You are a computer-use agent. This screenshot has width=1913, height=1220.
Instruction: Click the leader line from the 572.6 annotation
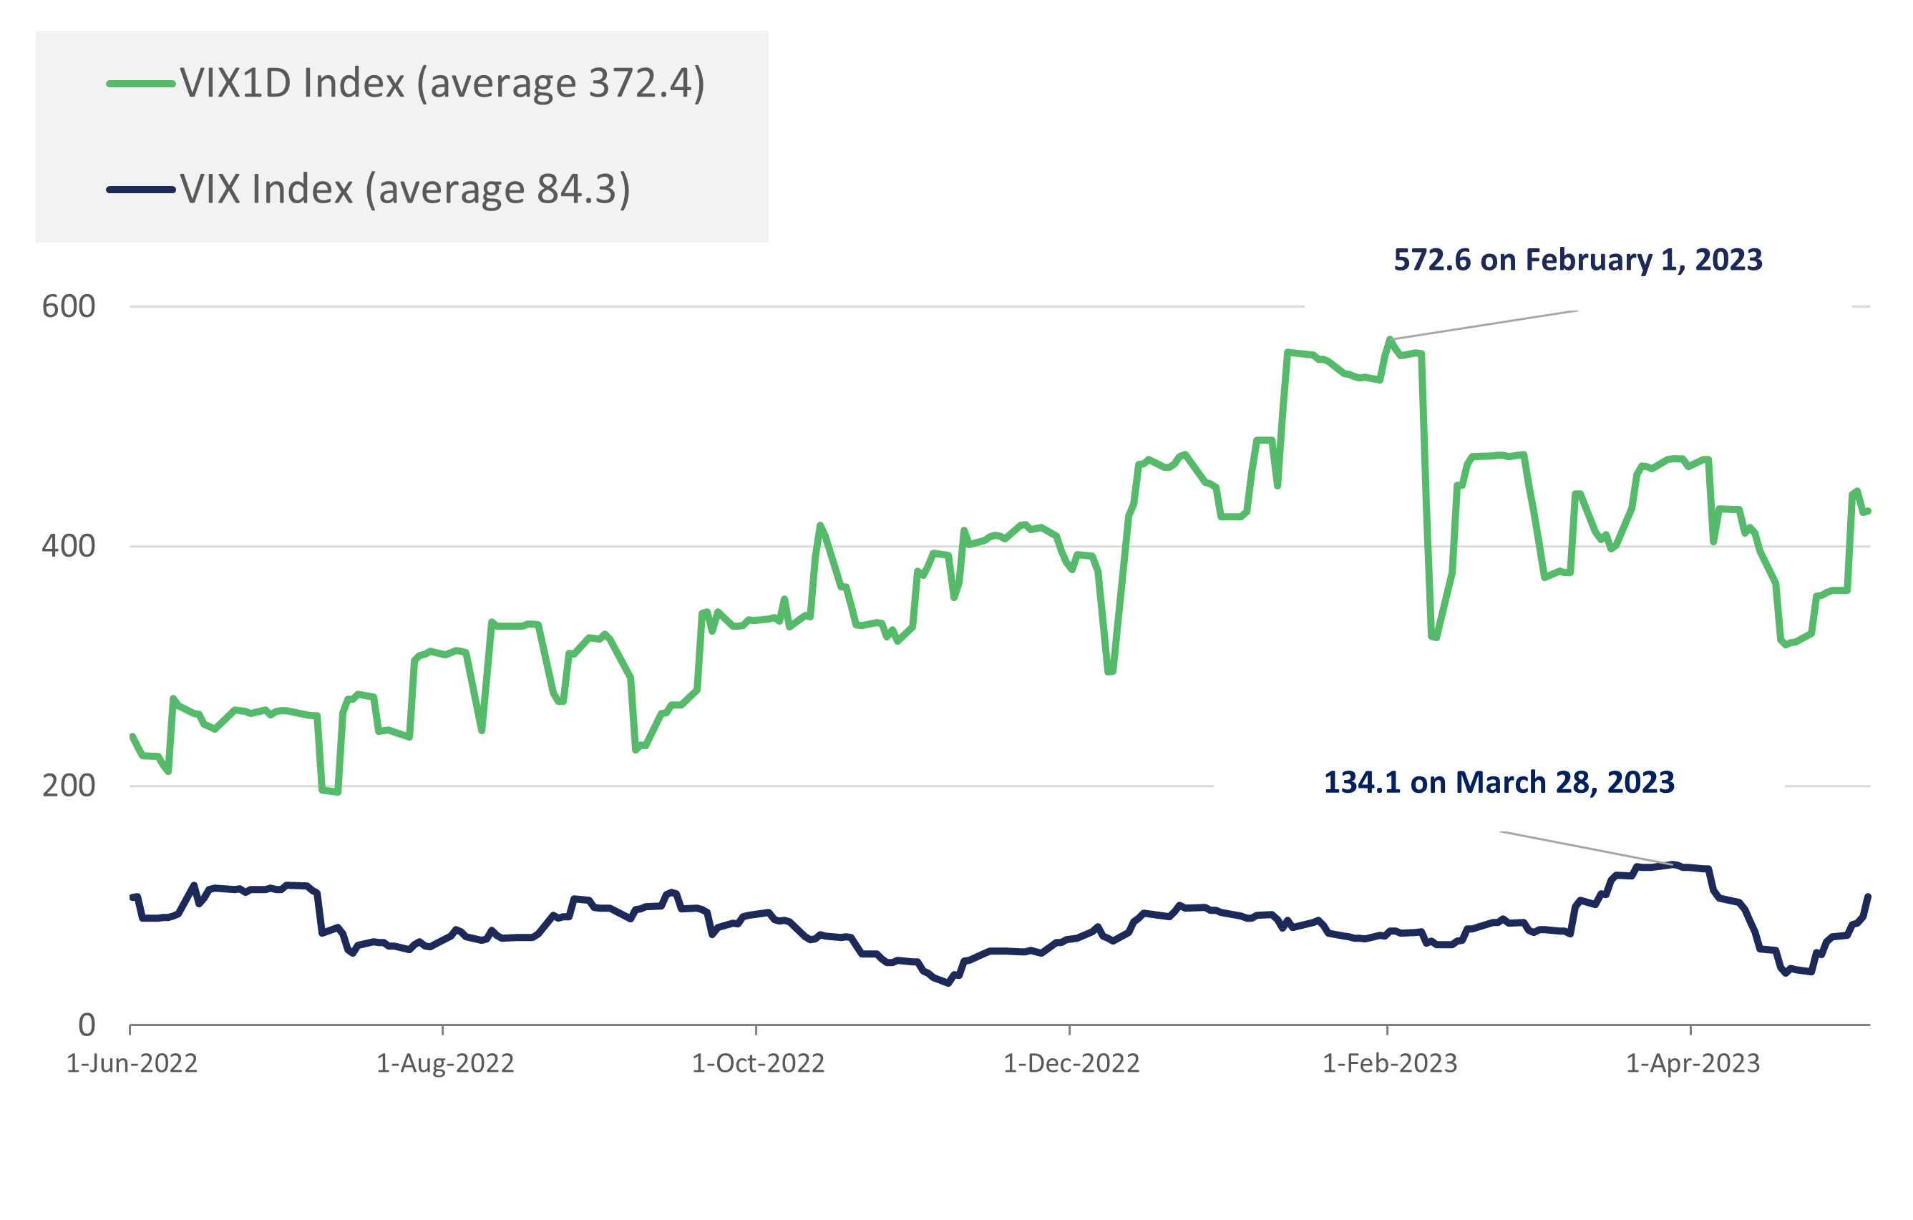(x=1484, y=325)
